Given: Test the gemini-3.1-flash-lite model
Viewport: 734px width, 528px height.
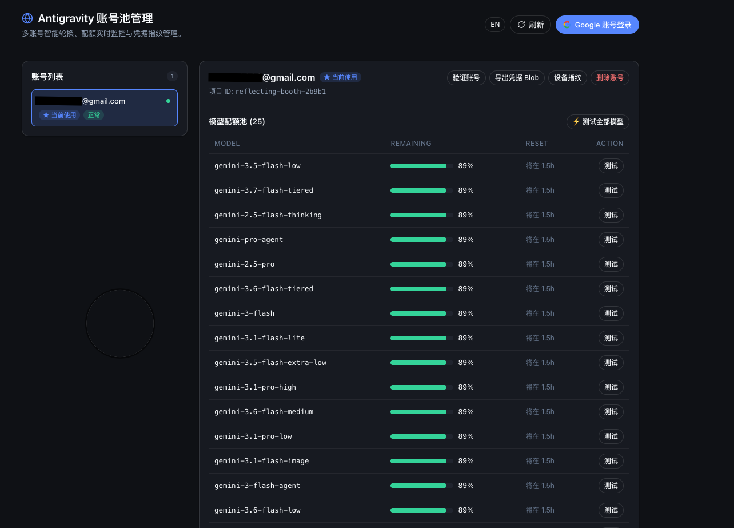Looking at the screenshot, I should click(x=611, y=338).
